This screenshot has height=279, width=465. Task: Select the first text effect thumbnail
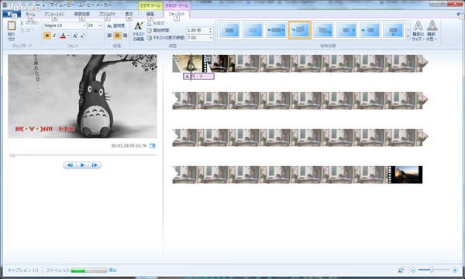click(x=229, y=30)
